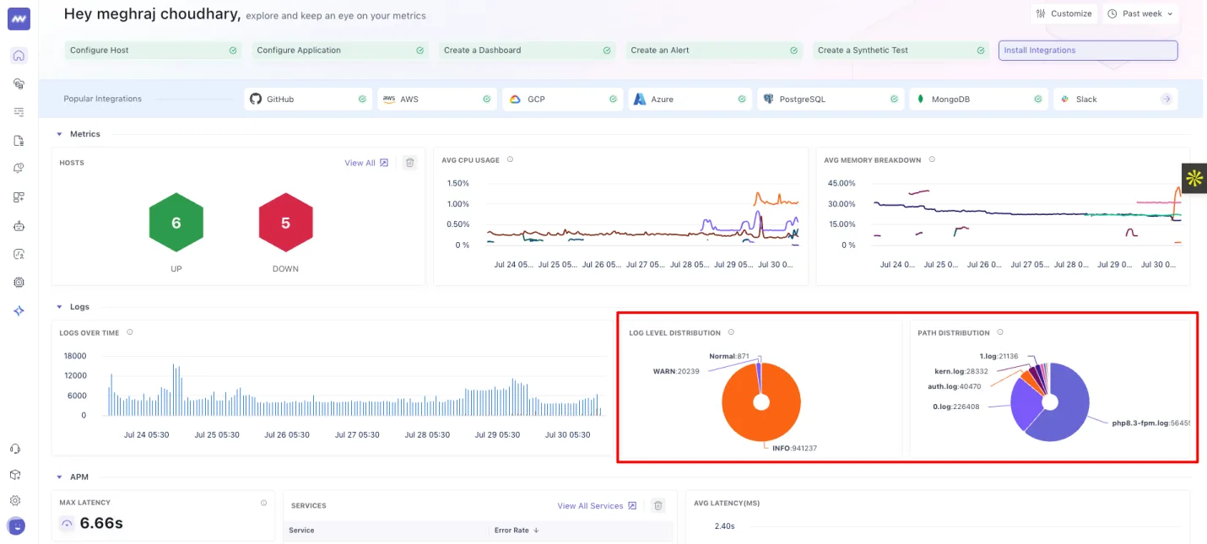Open the Dashboards grid sidebar icon
The image size is (1207, 544).
[x=19, y=197]
